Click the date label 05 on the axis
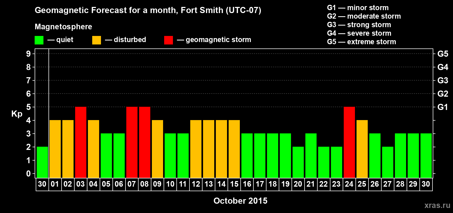 [106, 184]
